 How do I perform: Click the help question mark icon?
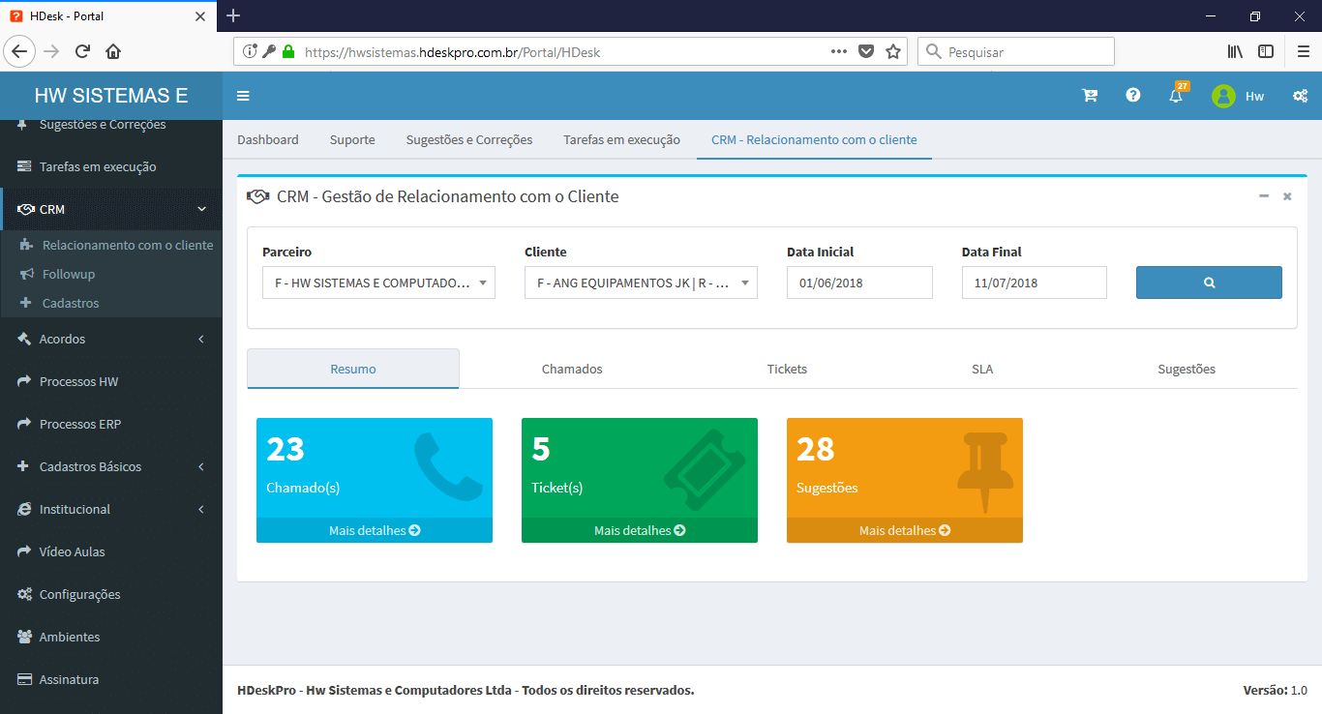coord(1132,96)
